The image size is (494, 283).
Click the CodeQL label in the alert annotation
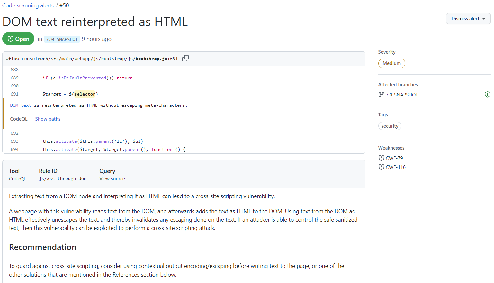tap(19, 119)
